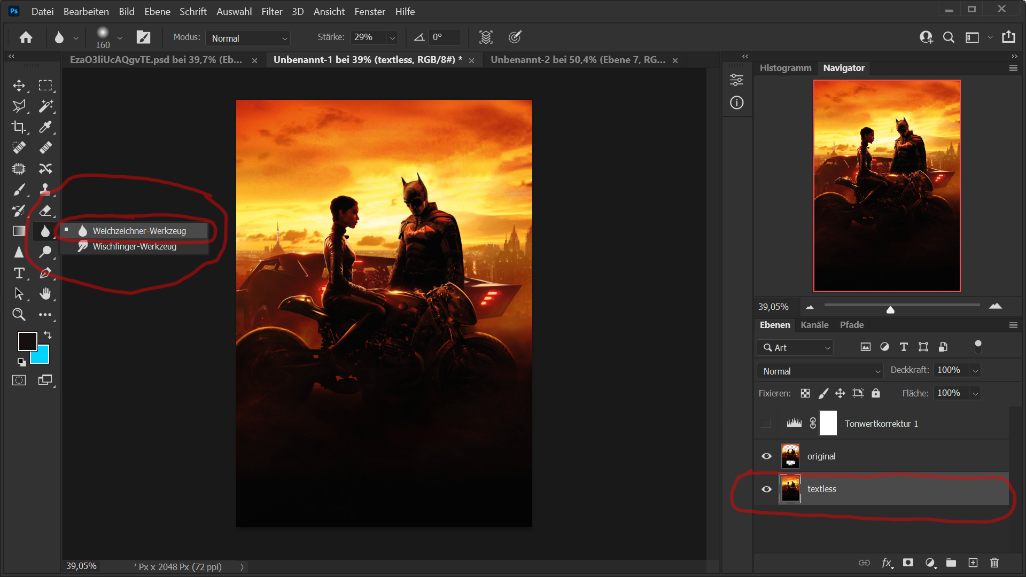1026x577 pixels.
Task: Hide the textless layer
Action: point(766,489)
